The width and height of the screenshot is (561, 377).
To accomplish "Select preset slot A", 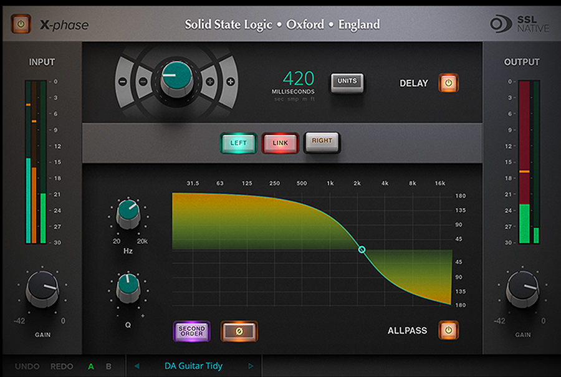I will [91, 366].
